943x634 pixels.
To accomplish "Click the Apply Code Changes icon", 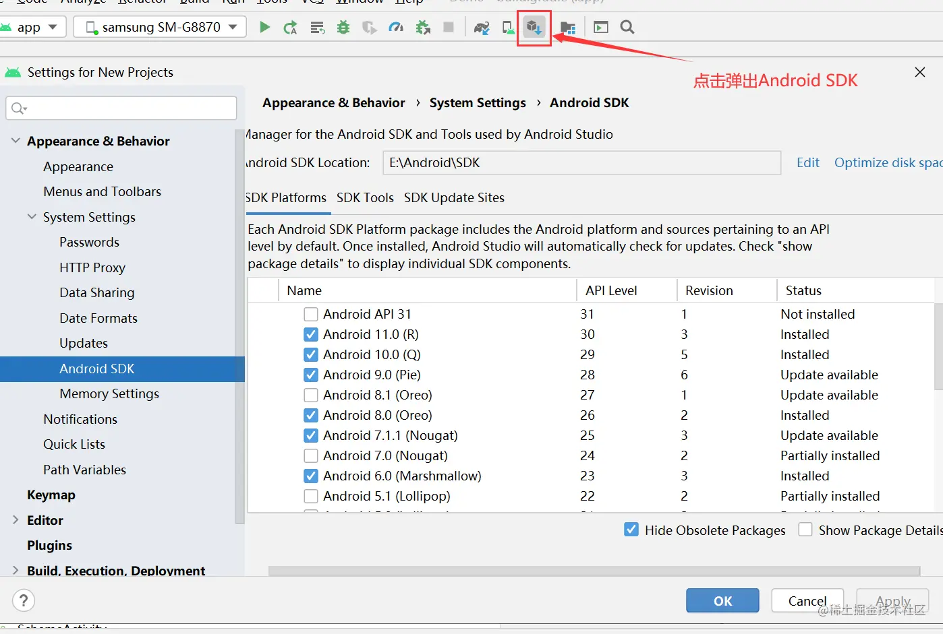I will [x=317, y=27].
